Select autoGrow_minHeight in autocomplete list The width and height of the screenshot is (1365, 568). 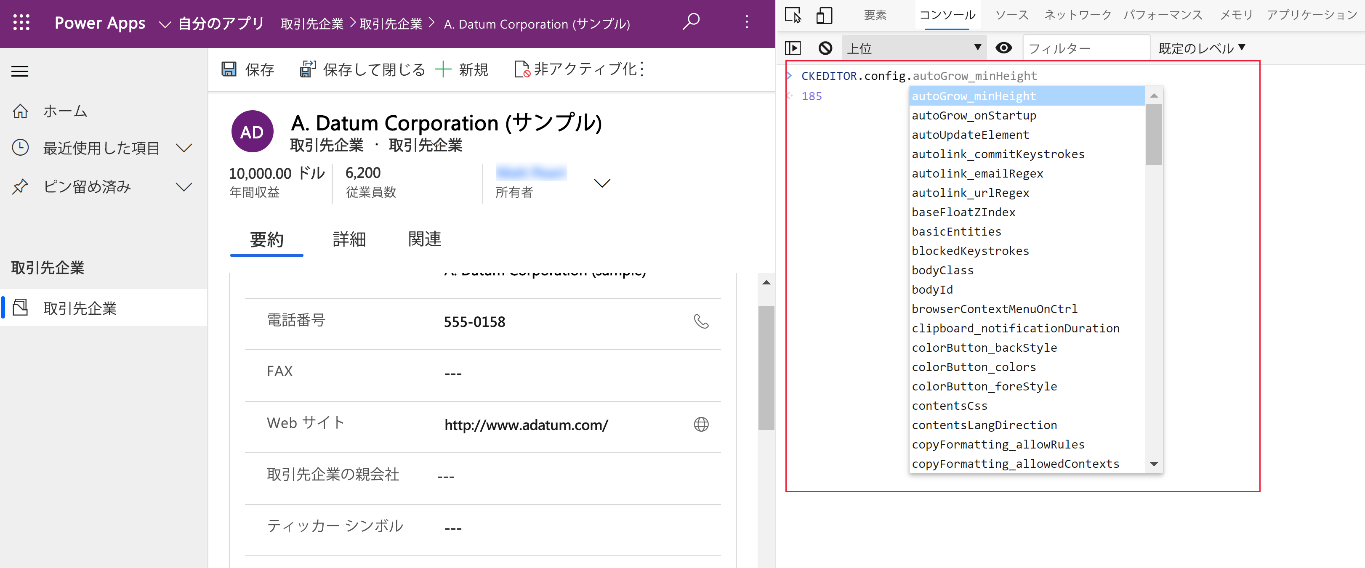pyautogui.click(x=1027, y=96)
